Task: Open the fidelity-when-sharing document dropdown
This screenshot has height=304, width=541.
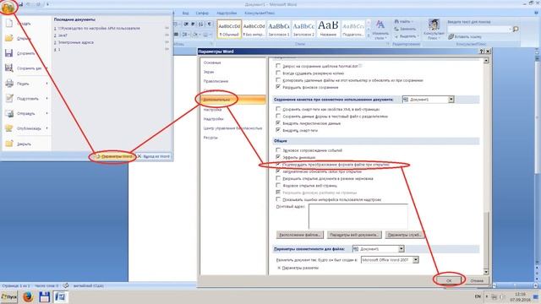Action: coord(451,100)
